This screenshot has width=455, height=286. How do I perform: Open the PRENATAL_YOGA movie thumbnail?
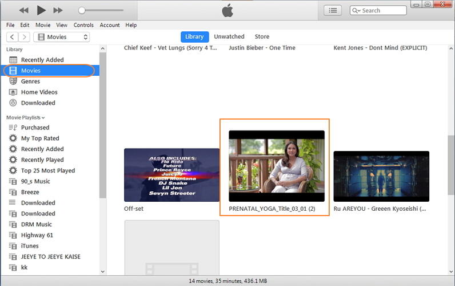click(277, 166)
